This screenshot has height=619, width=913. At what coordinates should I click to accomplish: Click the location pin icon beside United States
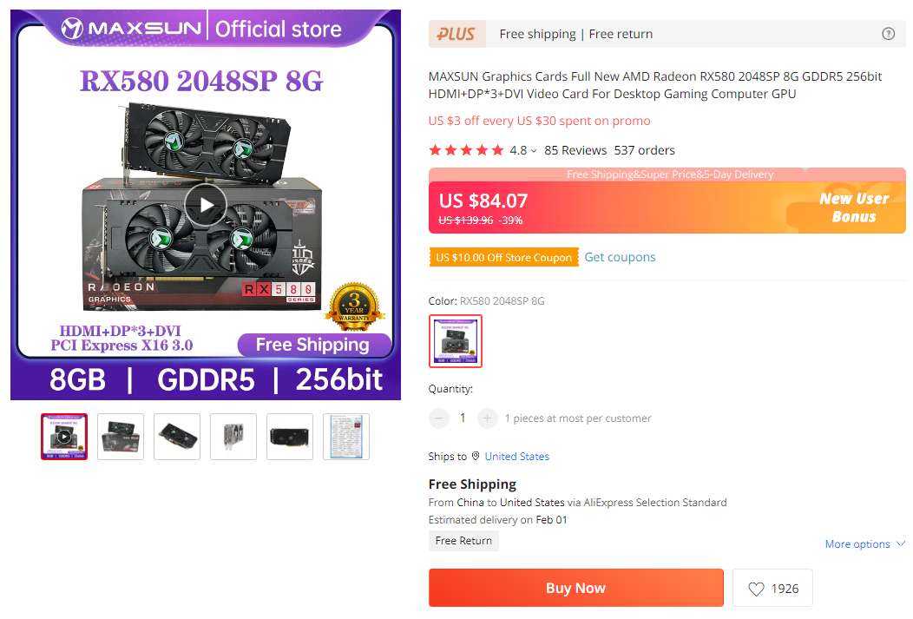tap(476, 456)
